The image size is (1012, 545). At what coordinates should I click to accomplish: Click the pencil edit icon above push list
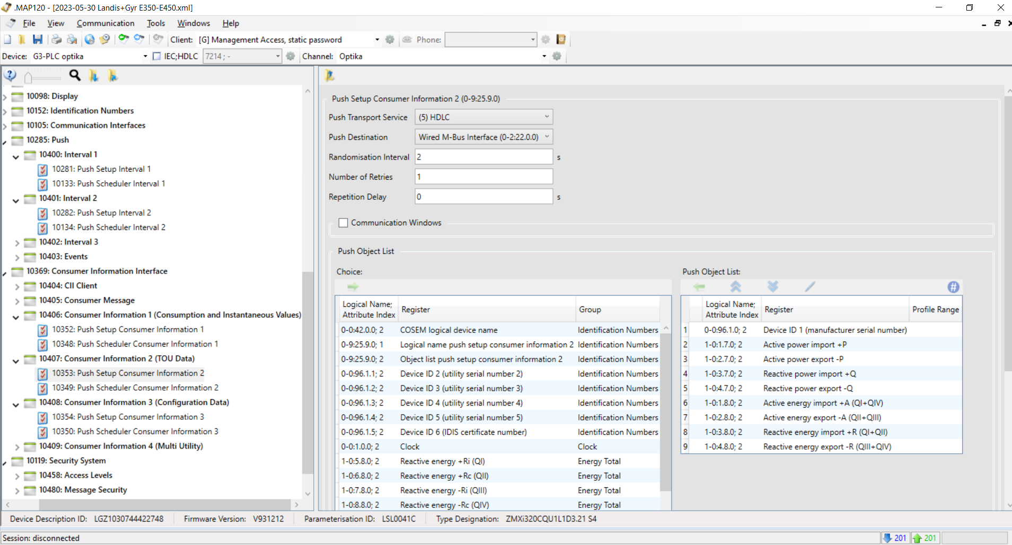[810, 287]
